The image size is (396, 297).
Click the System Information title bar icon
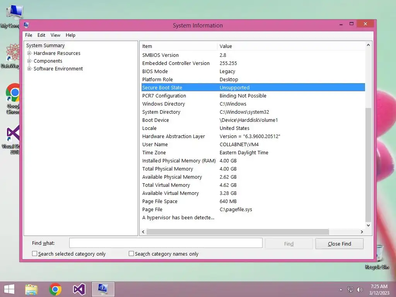coord(26,25)
